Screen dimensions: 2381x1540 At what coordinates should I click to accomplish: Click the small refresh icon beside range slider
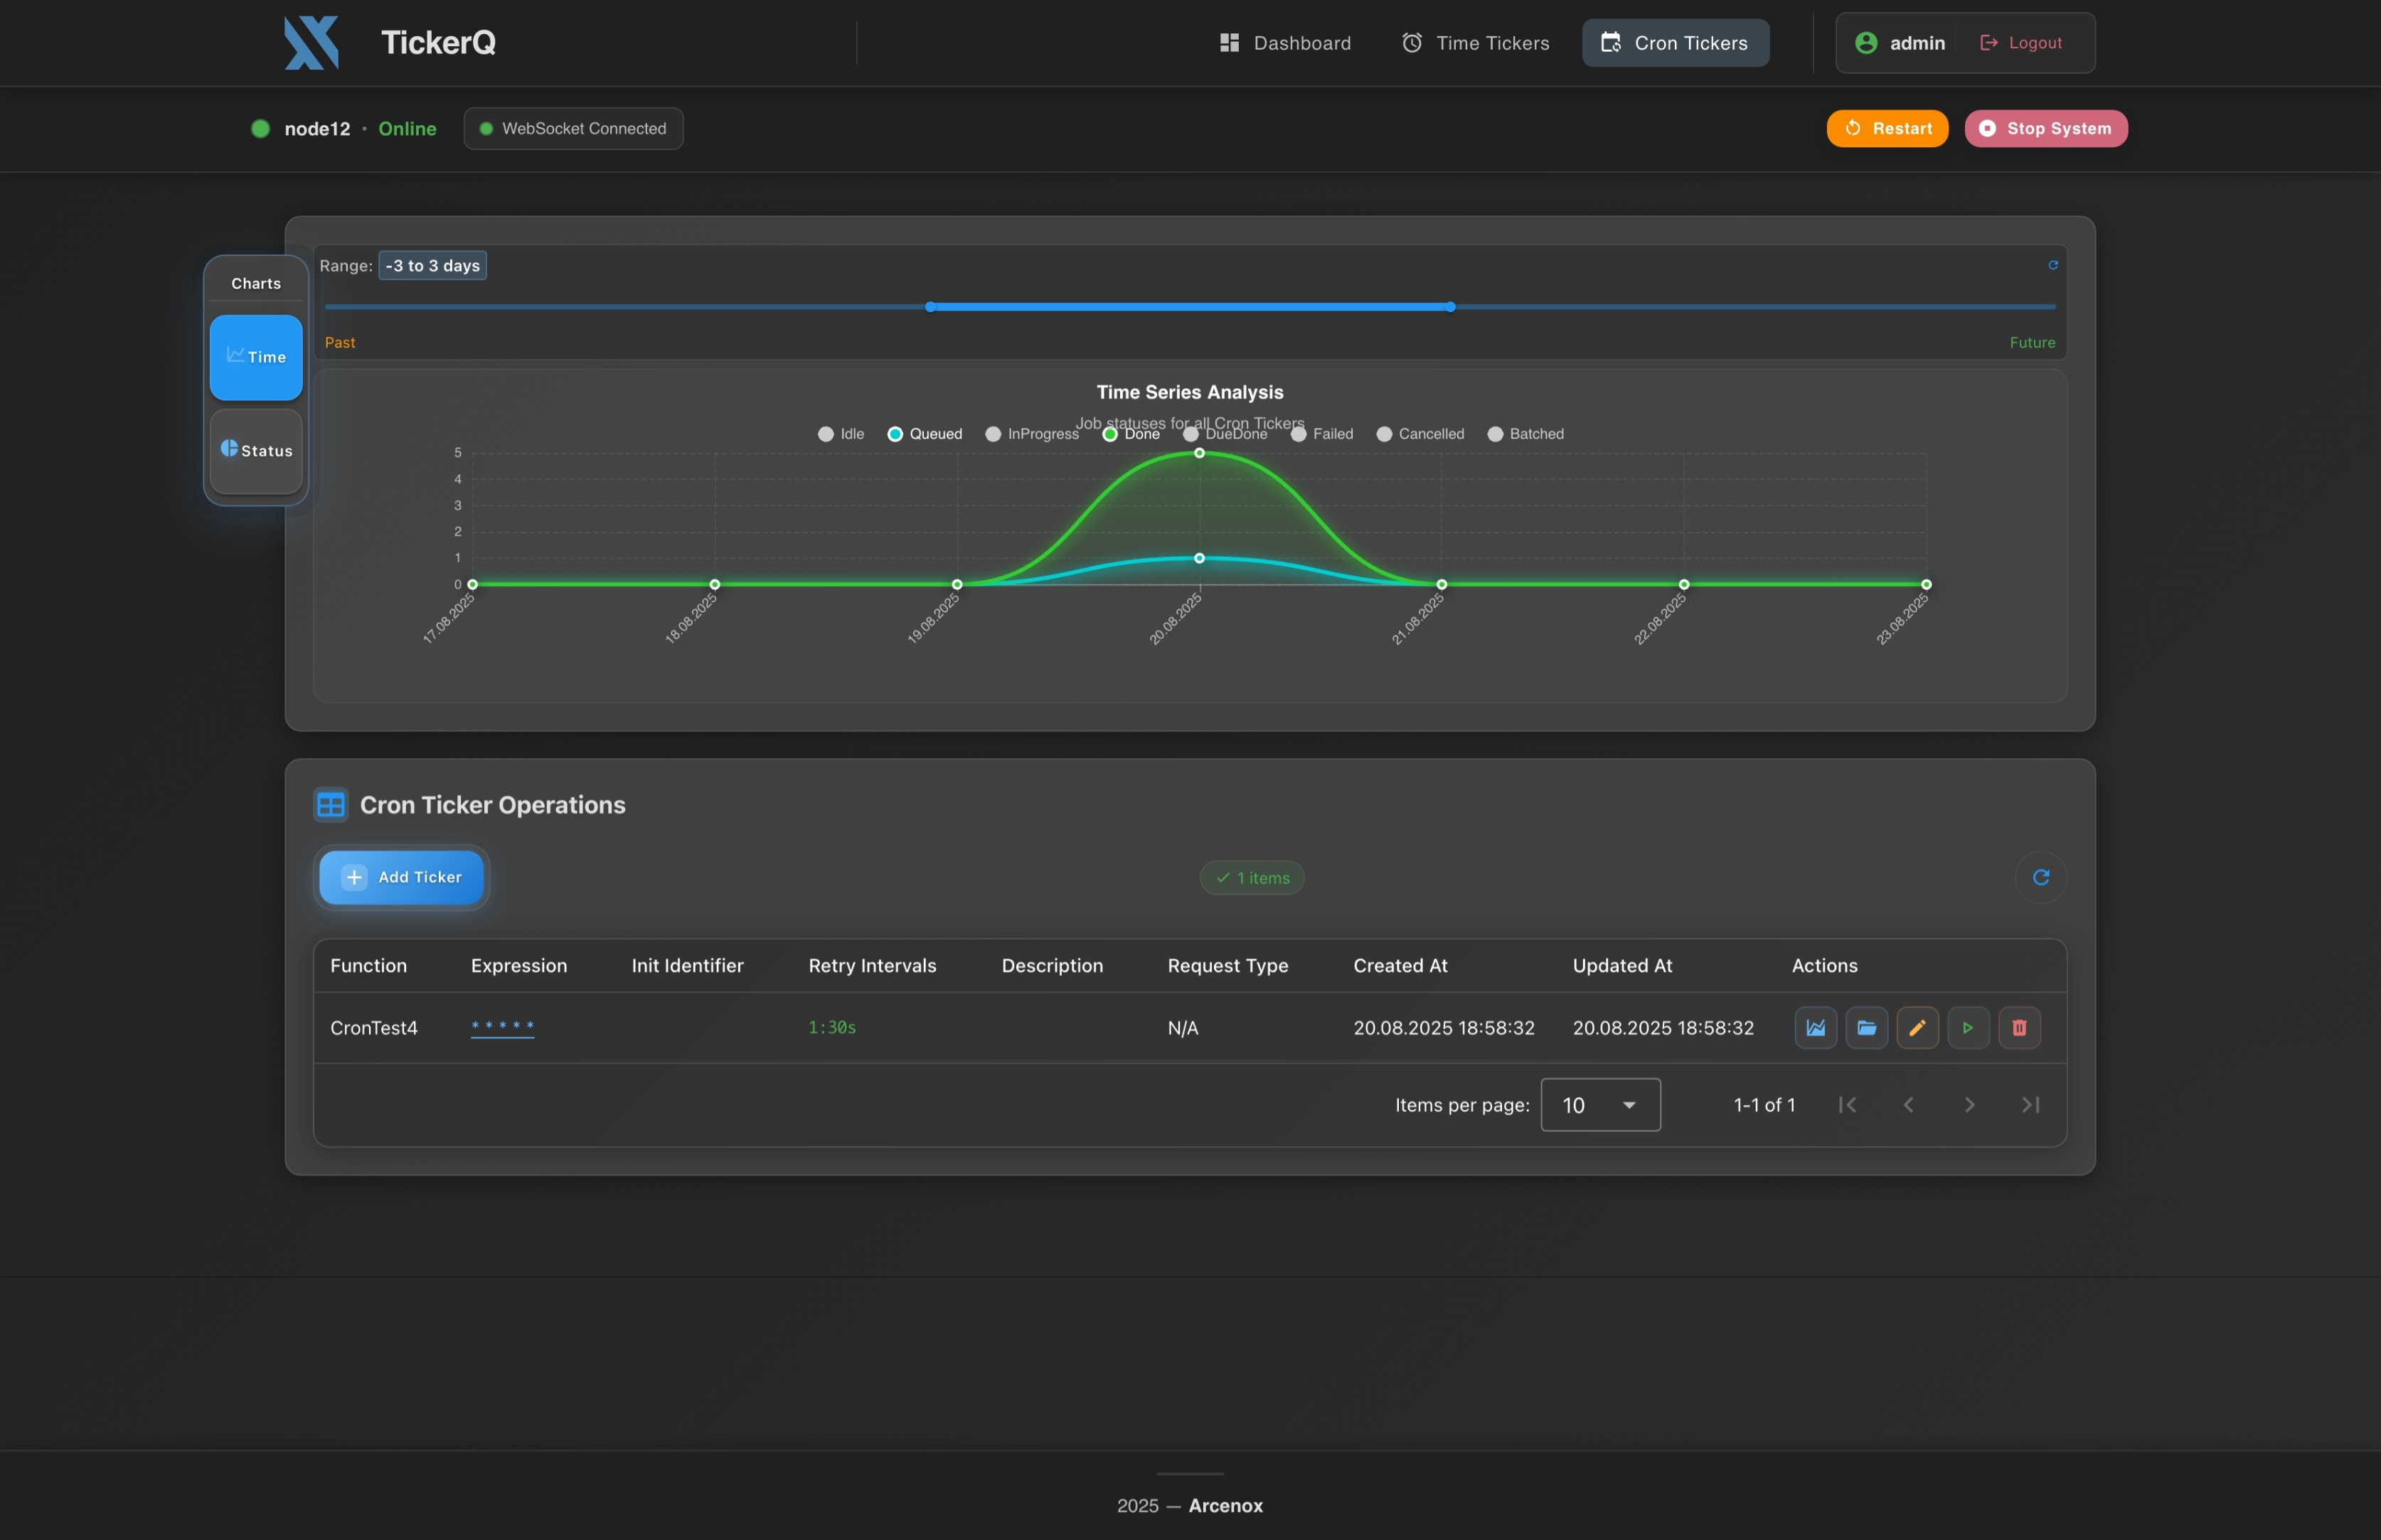pyautogui.click(x=2052, y=265)
